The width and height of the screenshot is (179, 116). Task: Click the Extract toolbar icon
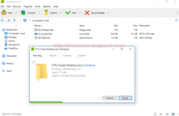[46, 13]
